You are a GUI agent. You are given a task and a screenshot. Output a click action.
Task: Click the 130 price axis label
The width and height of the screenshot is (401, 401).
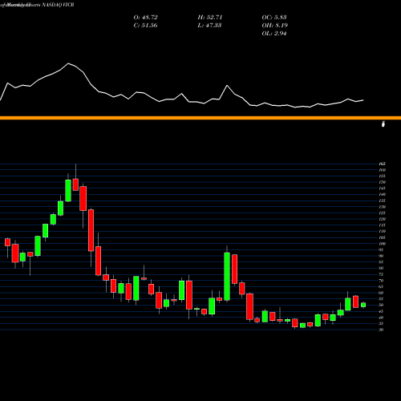[x=382, y=207]
